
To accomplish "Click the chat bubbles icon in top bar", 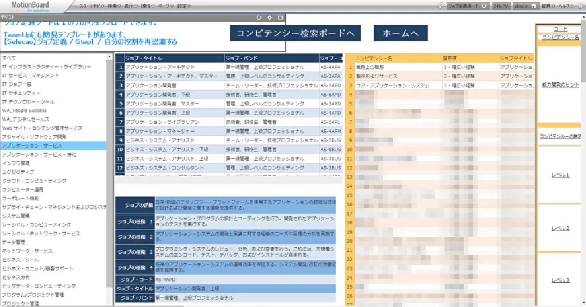I will click(x=441, y=6).
